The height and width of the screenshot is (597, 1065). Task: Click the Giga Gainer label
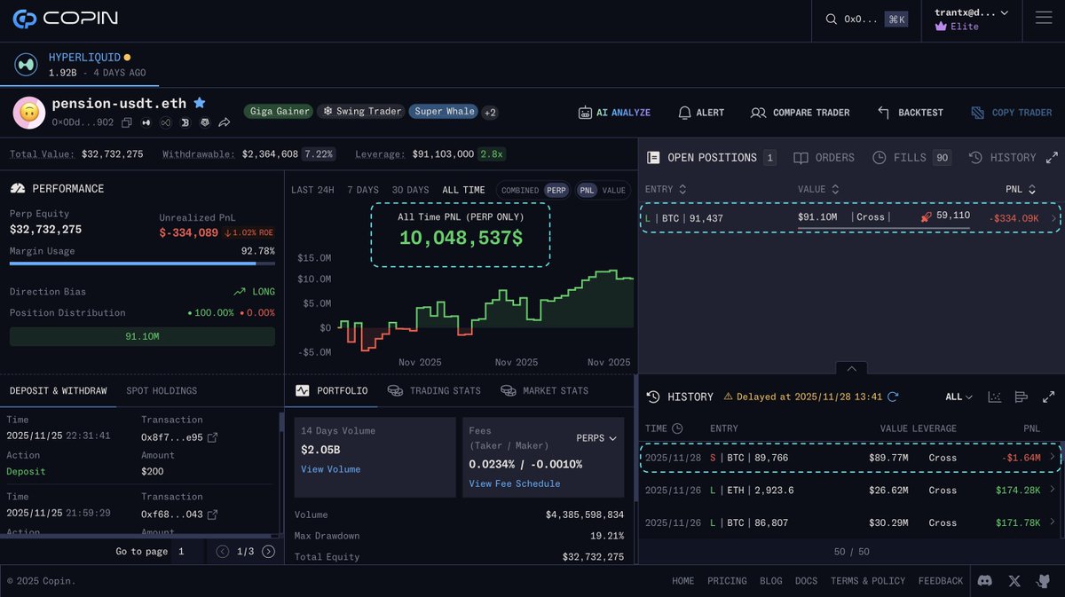[280, 112]
